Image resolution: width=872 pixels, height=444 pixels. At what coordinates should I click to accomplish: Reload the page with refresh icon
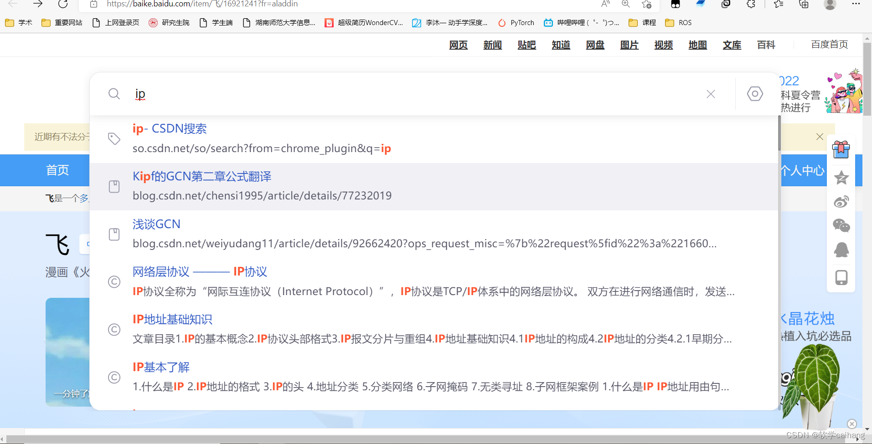(x=63, y=4)
